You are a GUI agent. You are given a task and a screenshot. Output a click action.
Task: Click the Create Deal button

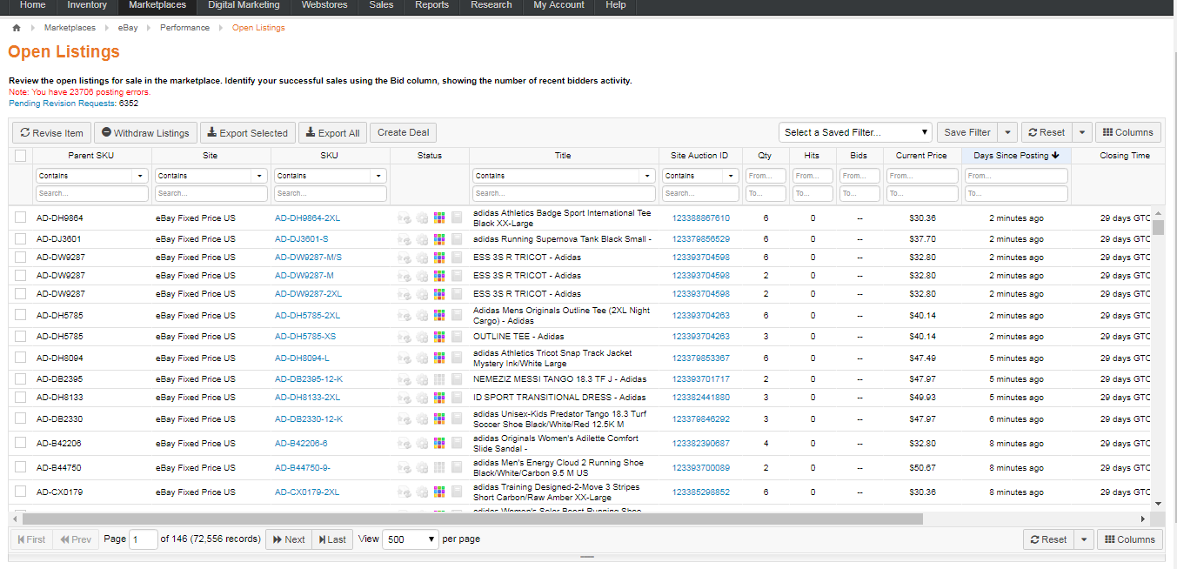tap(403, 133)
